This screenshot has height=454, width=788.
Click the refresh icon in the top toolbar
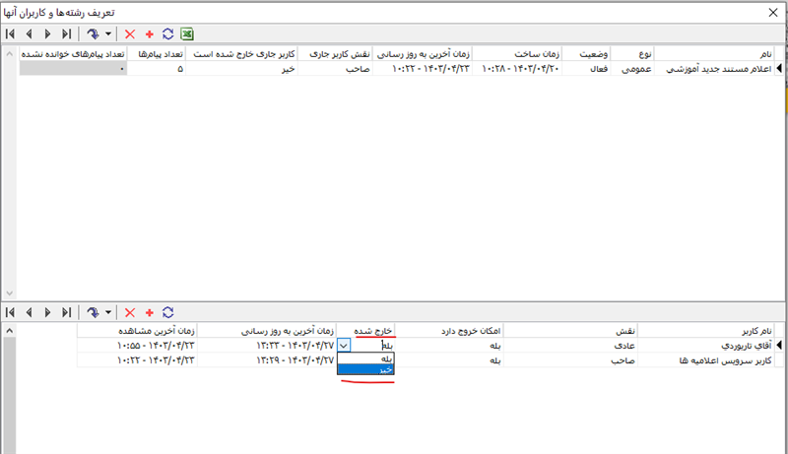(x=167, y=33)
